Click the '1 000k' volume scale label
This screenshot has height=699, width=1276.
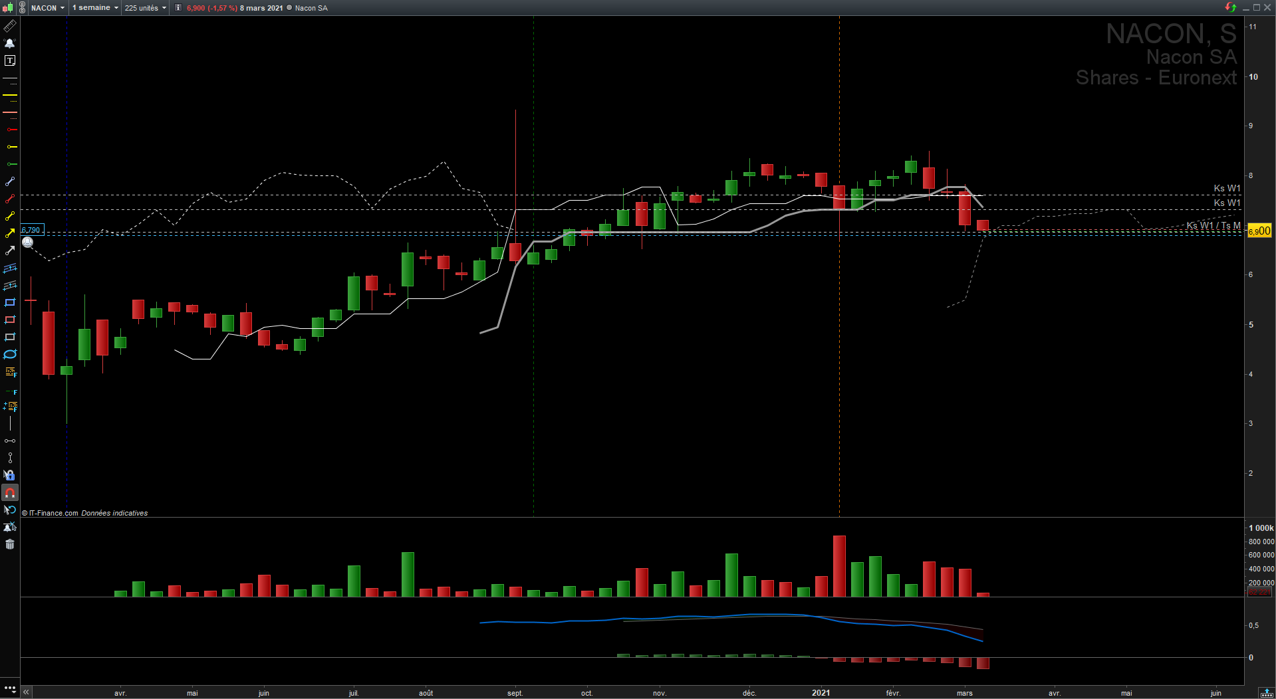[x=1261, y=528]
